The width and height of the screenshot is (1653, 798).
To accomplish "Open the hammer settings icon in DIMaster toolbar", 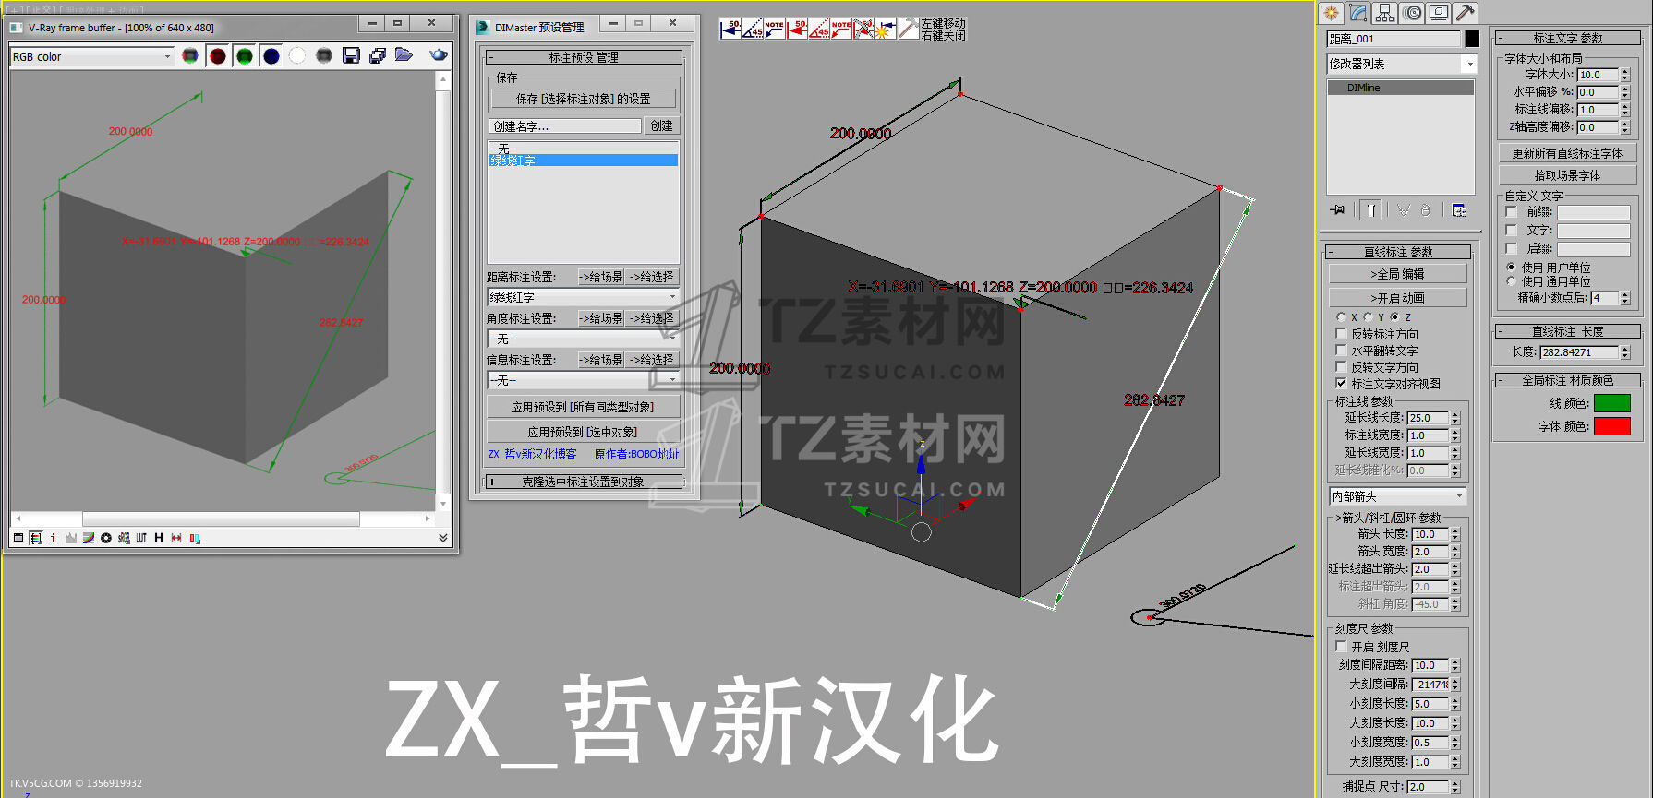I will pyautogui.click(x=908, y=30).
